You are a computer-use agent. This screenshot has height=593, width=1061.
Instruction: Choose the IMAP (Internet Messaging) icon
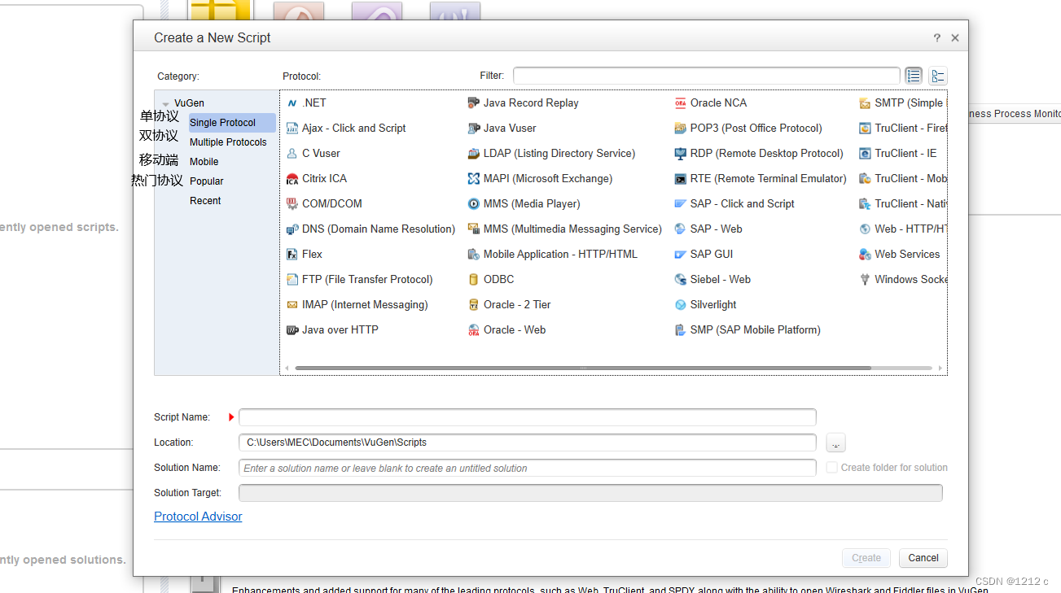(x=292, y=305)
